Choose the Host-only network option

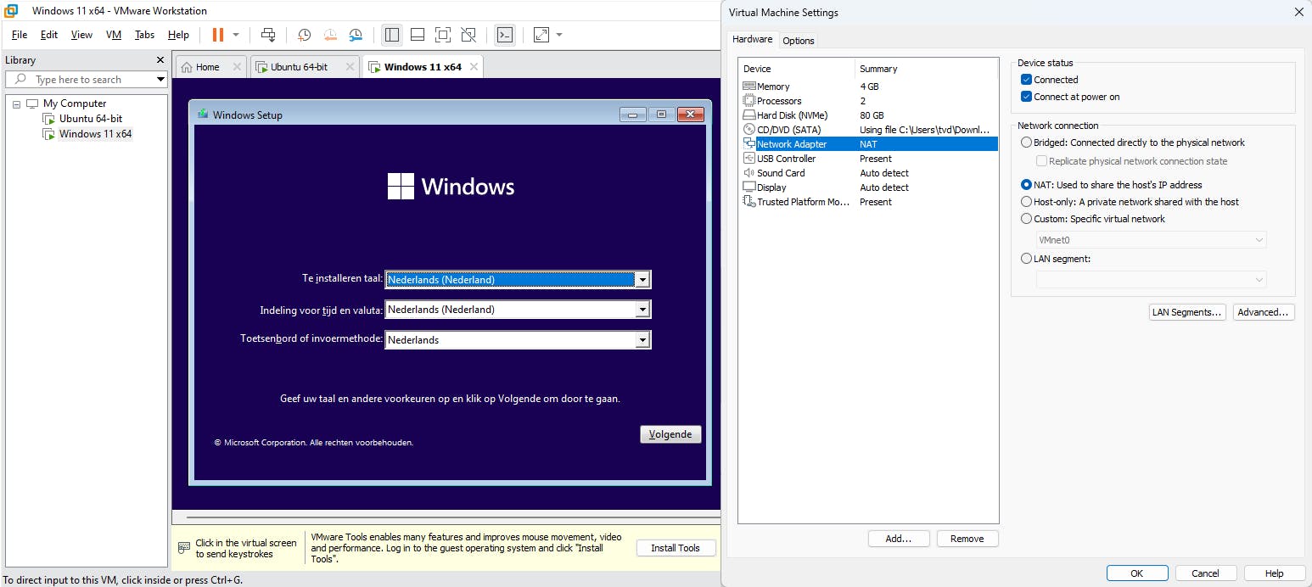pyautogui.click(x=1027, y=202)
